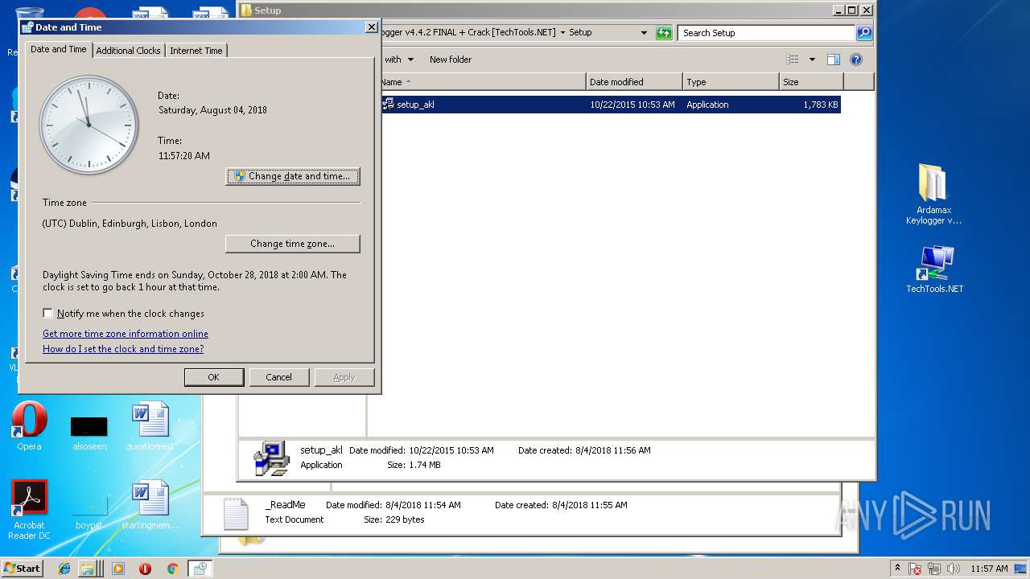
Task: Click New folder in Explorer toolbar
Action: click(451, 60)
